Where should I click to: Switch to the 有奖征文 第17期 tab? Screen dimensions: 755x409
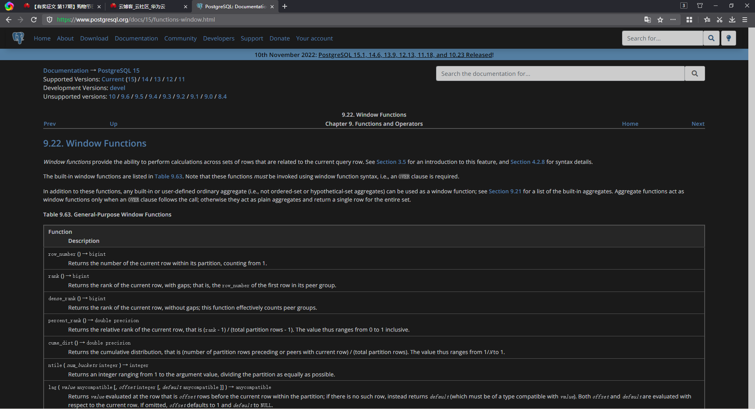click(x=63, y=7)
